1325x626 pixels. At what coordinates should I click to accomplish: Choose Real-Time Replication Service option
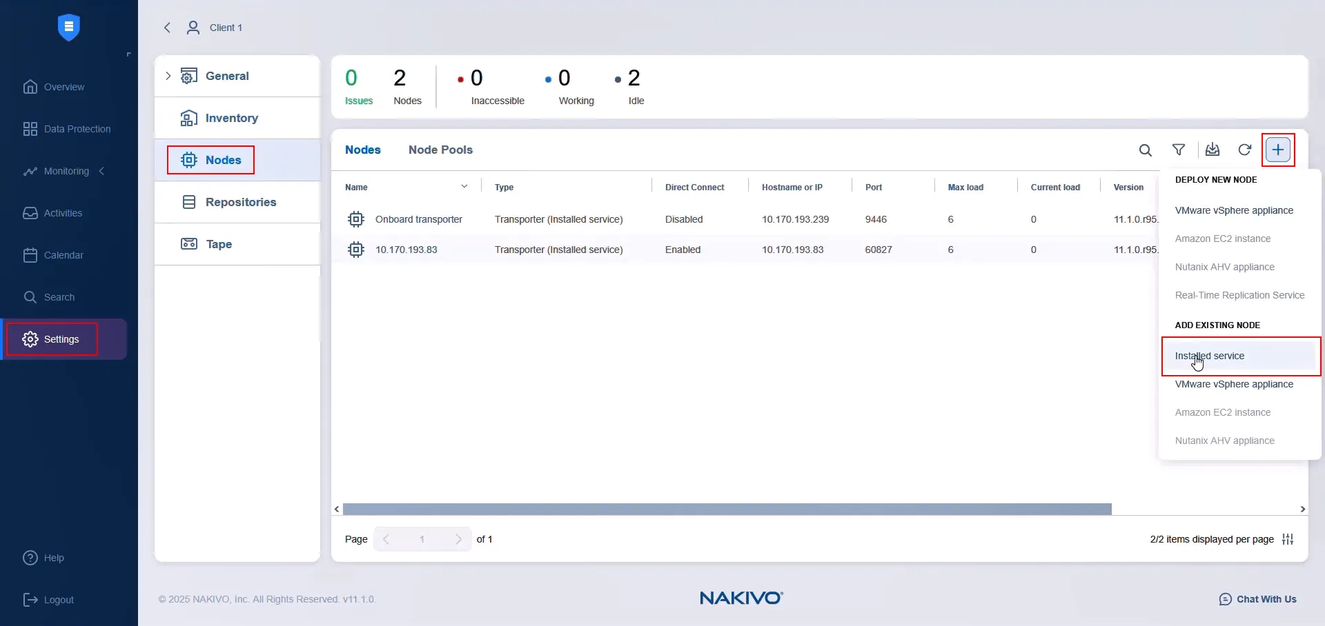click(x=1239, y=295)
